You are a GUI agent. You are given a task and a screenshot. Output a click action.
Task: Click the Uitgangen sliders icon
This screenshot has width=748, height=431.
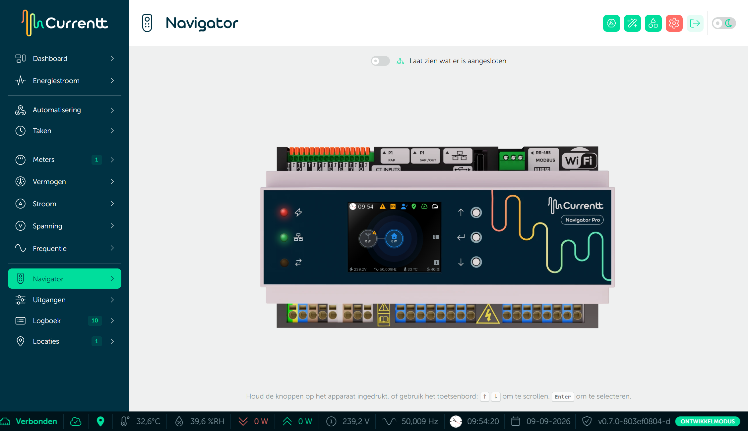[x=21, y=300]
